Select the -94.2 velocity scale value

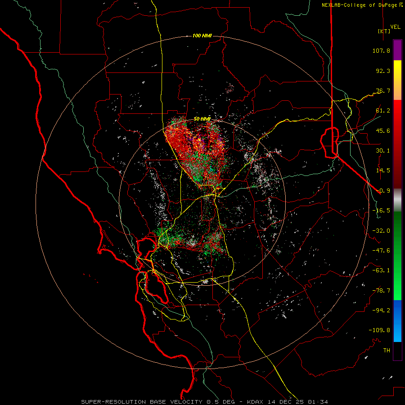(x=381, y=310)
